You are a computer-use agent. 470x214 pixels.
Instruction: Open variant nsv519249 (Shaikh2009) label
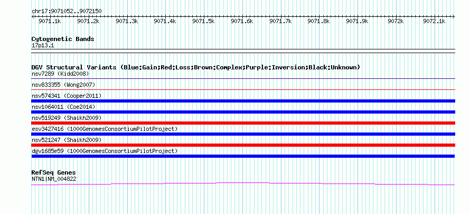click(67, 118)
